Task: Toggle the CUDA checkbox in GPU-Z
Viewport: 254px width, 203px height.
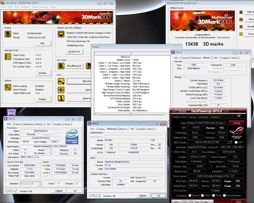Action: 203,195
